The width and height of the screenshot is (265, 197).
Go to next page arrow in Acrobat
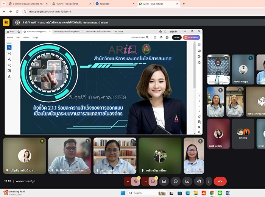(x=199, y=111)
